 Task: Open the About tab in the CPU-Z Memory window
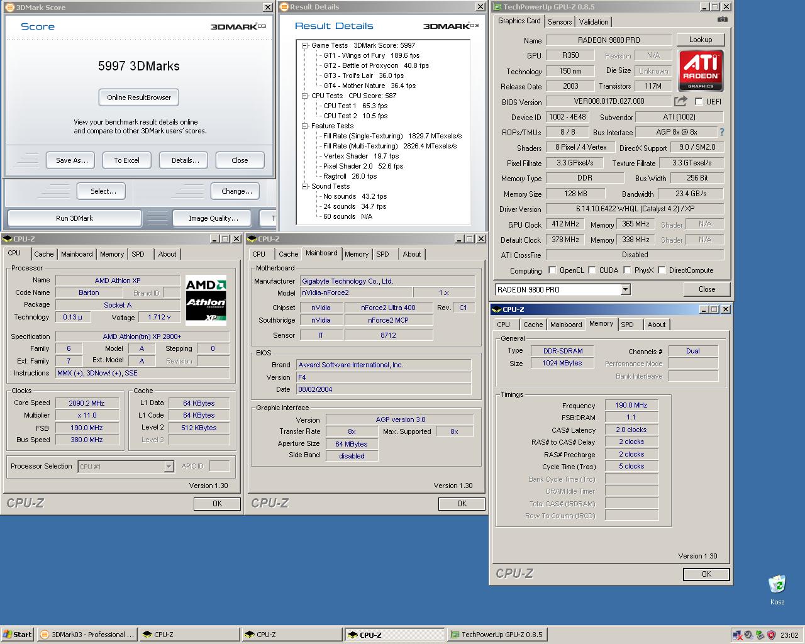point(657,325)
